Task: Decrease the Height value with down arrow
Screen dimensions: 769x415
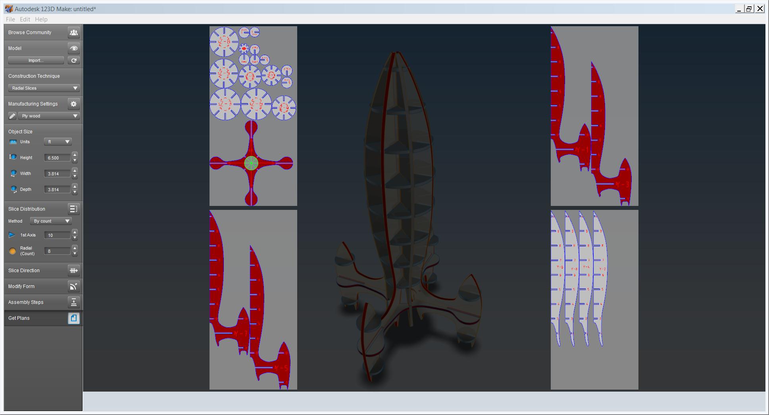Action: (75, 160)
